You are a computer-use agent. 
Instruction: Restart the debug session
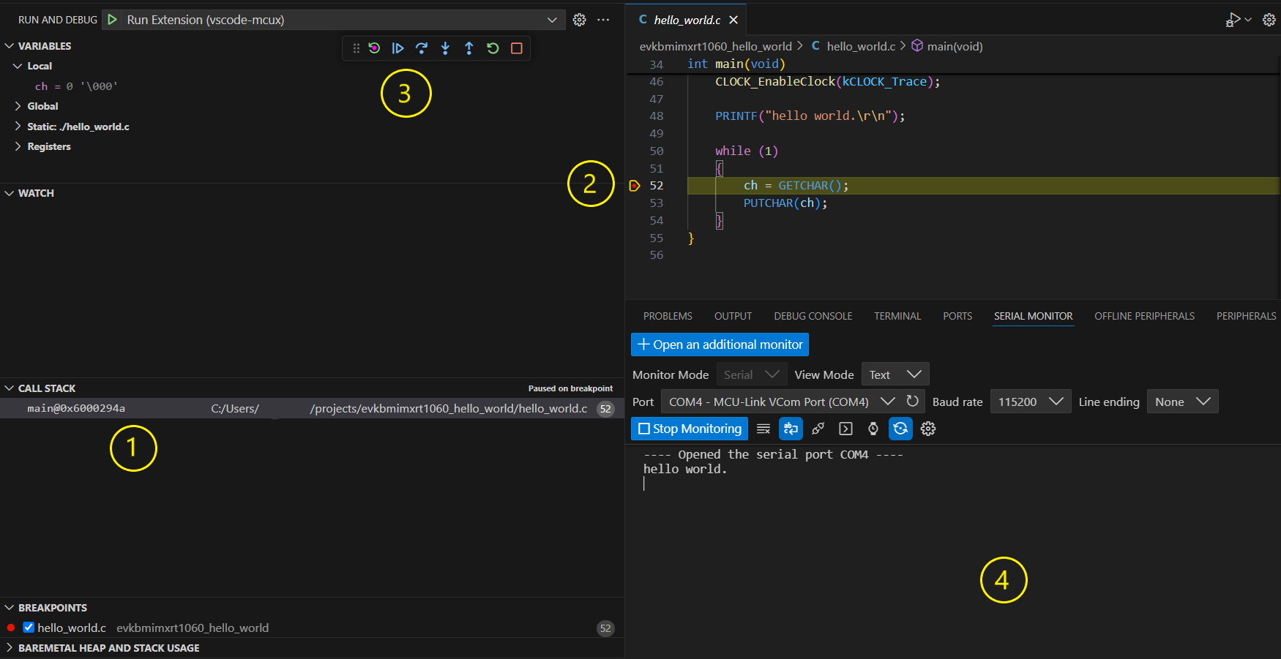pyautogui.click(x=493, y=48)
